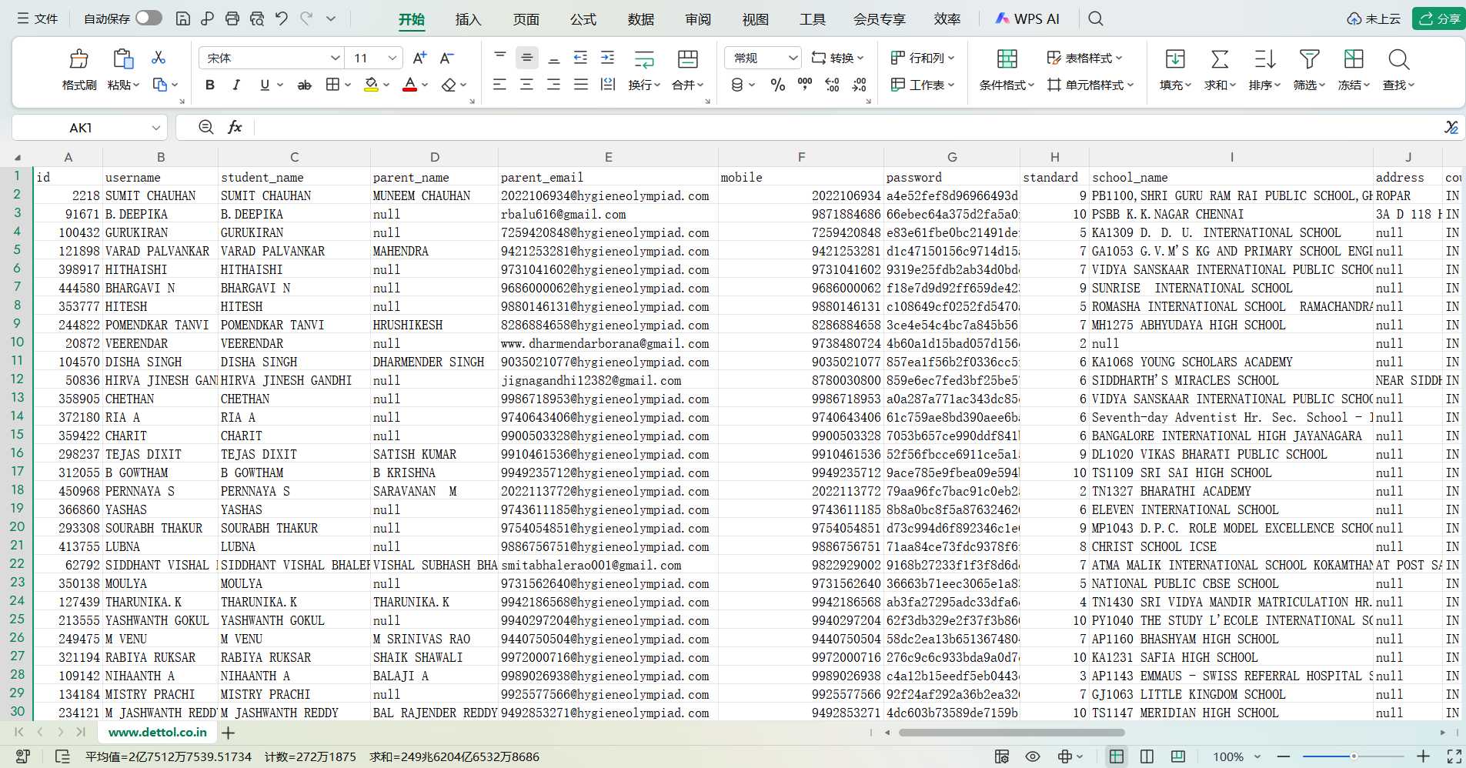Open the File (文件) menu
Screen dimensions: 1466x768
click(38, 18)
